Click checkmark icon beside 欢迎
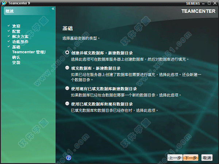 tap(9, 26)
